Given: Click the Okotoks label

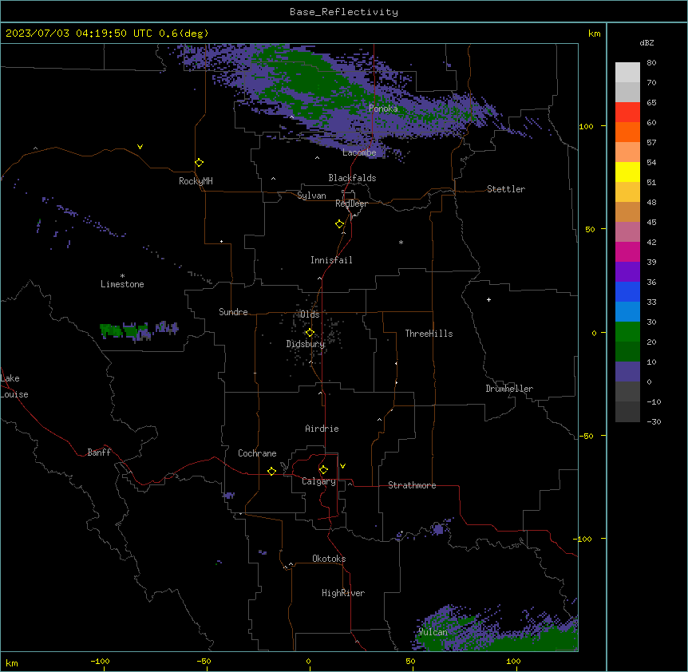Looking at the screenshot, I should (329, 559).
